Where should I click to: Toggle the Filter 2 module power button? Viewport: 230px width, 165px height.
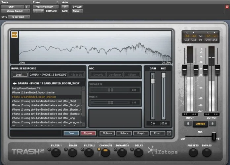tap(82, 149)
